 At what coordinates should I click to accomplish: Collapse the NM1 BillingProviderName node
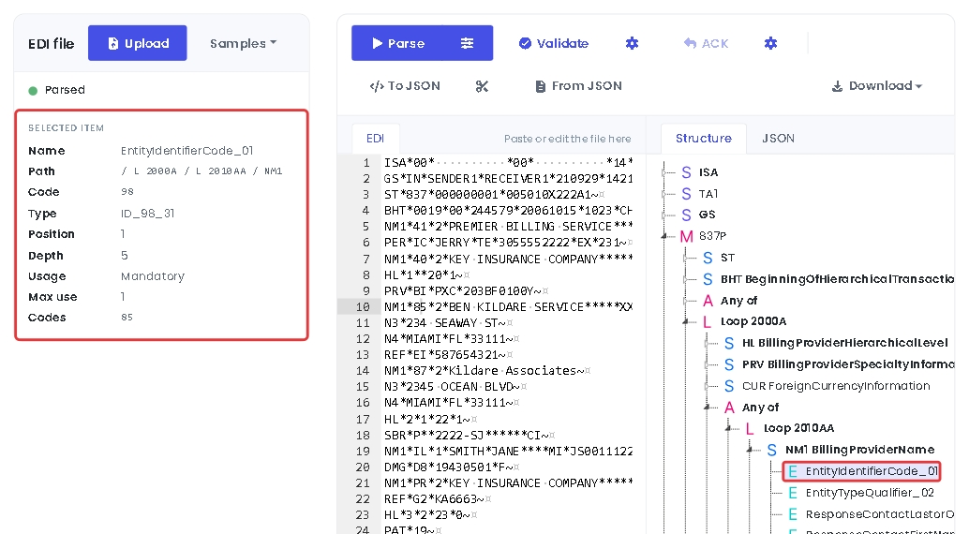click(750, 450)
